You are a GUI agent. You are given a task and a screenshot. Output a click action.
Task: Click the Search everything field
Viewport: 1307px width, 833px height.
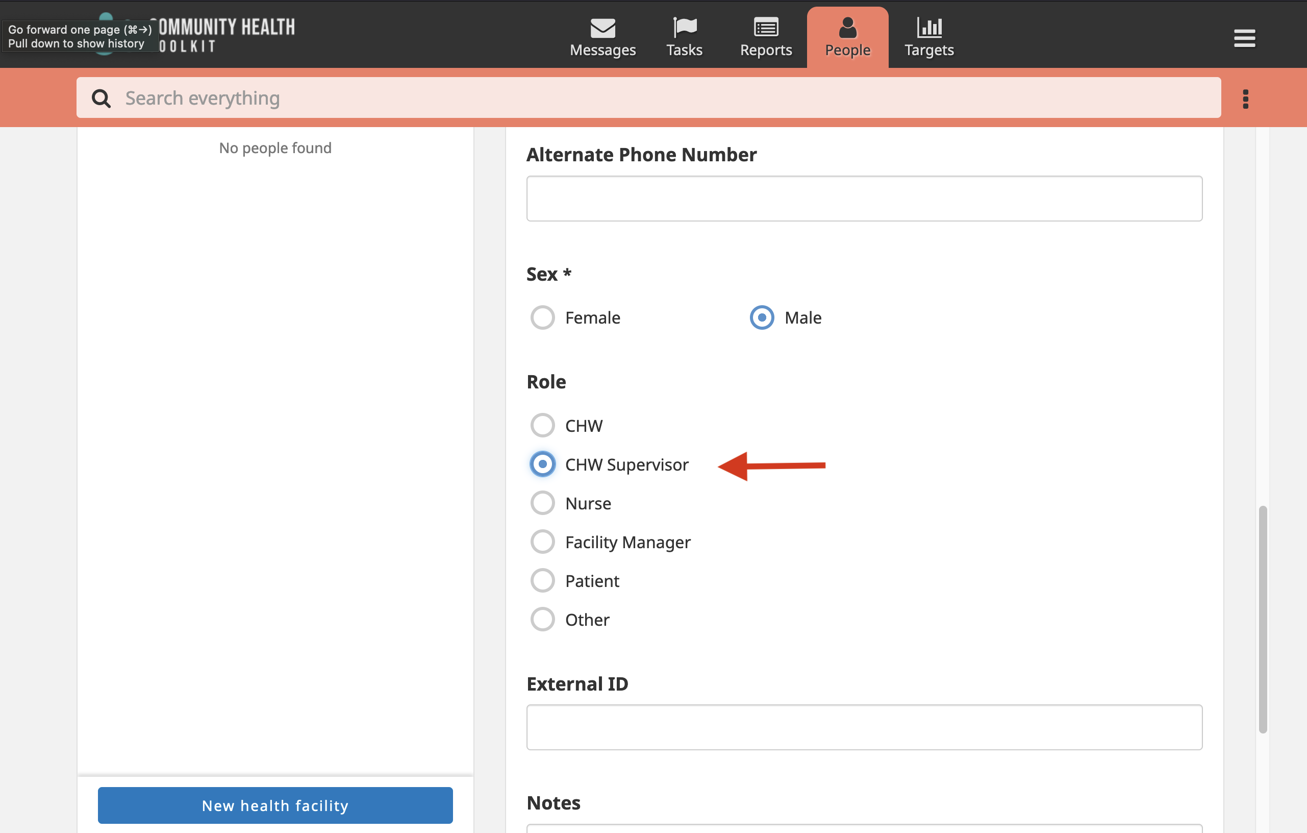tap(648, 99)
